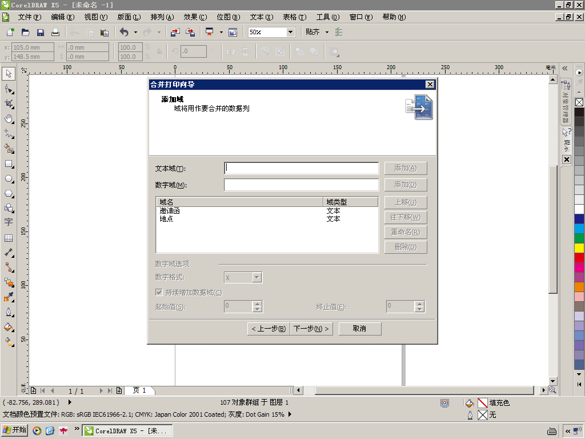Switch to 页 1 page tab
Image resolution: width=585 pixels, height=439 pixels.
pos(139,390)
